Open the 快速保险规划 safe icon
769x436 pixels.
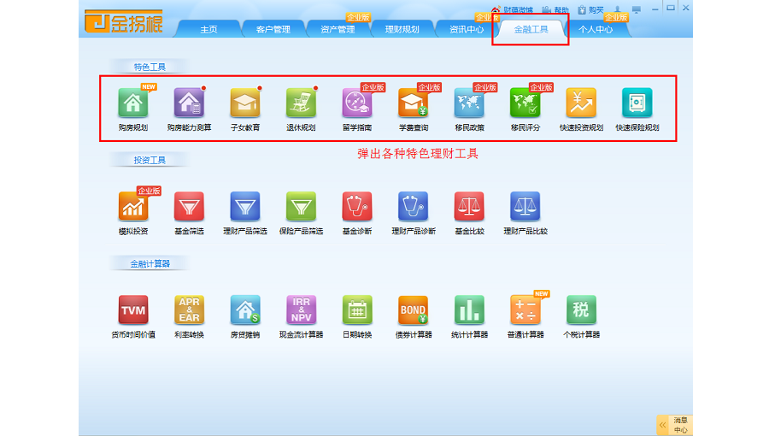[x=637, y=103]
